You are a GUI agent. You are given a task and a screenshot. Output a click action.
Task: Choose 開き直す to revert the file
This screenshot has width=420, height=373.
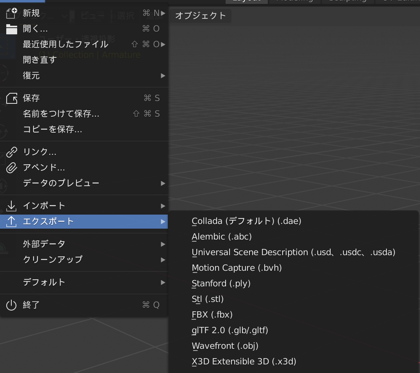[84, 60]
